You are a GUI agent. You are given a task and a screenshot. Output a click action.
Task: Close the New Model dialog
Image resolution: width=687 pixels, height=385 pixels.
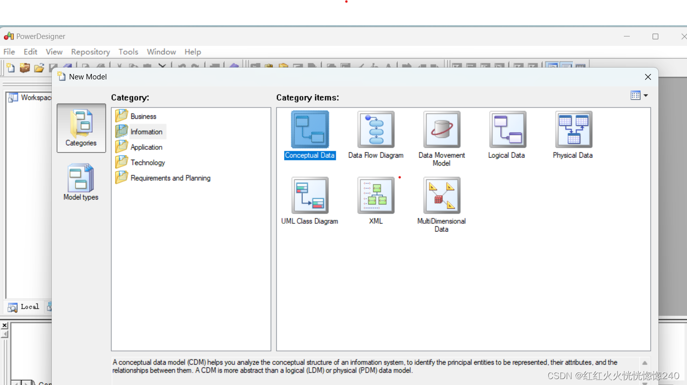(648, 77)
